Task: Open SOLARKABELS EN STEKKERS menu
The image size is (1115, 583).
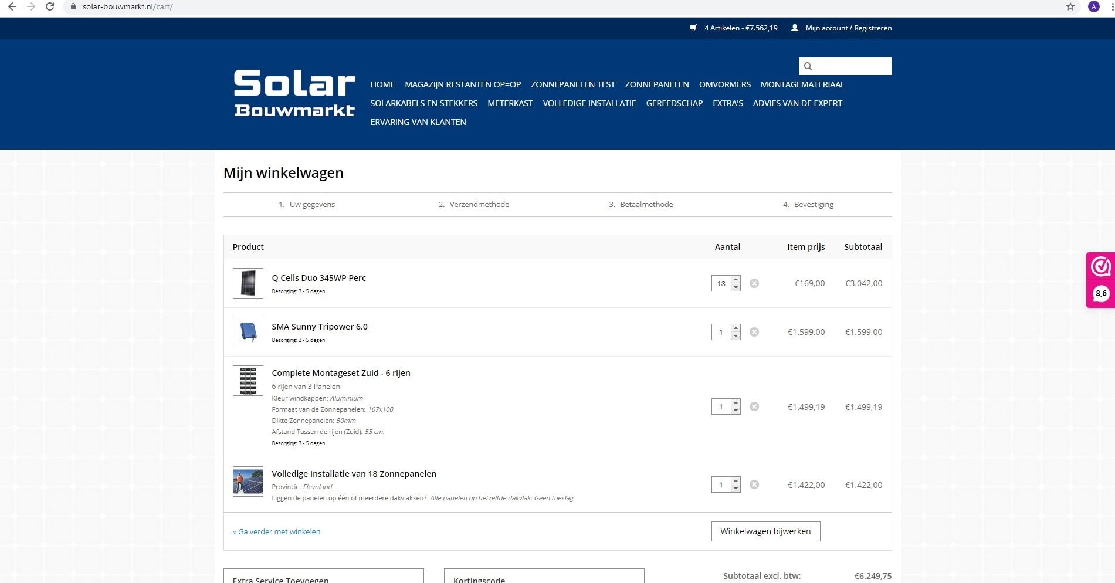Action: 424,103
